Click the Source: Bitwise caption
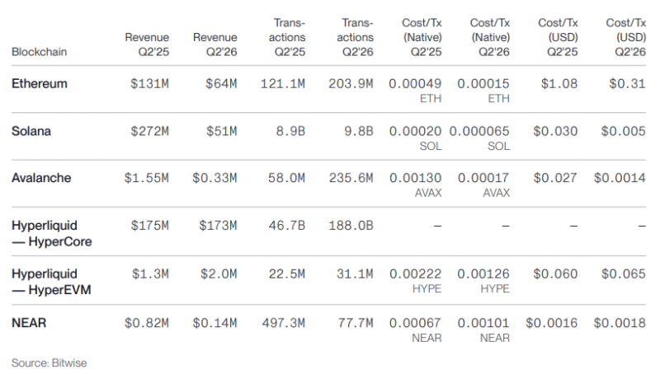Screen dimensions: 660x374 [x=49, y=362]
